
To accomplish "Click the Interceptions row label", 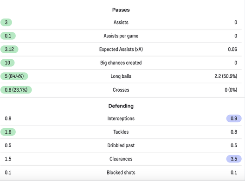I will 121,119.
